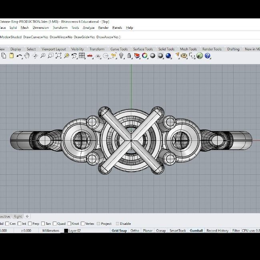This screenshot has width=260, height=260.
Task: Switch to the Visibility toolbar tab
Action: tap(78, 49)
